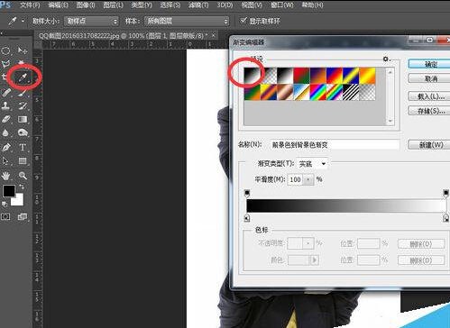Select the Blur tool
450x328 pixels.
tap(6, 132)
